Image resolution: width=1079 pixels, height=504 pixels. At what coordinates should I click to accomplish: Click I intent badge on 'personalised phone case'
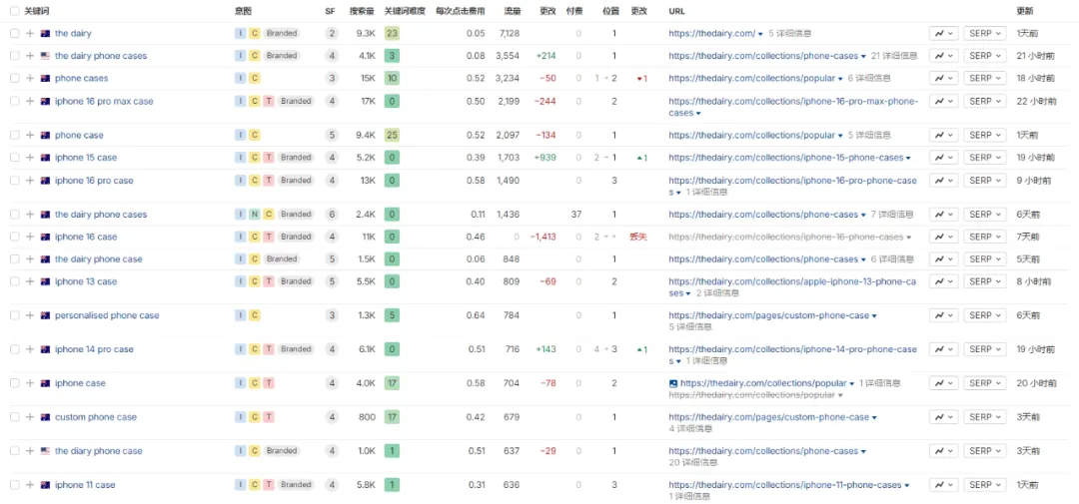(x=240, y=315)
